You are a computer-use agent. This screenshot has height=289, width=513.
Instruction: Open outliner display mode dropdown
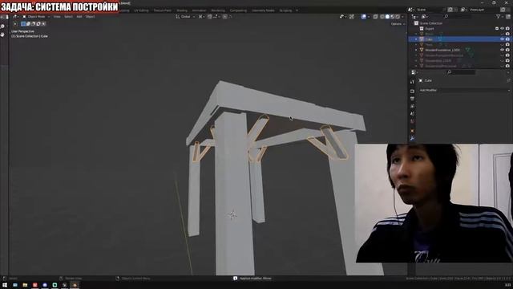click(x=425, y=16)
